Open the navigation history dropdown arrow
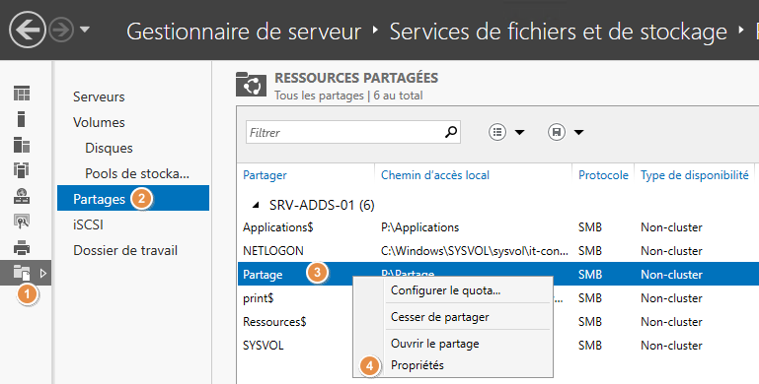Image resolution: width=759 pixels, height=384 pixels. [x=85, y=30]
